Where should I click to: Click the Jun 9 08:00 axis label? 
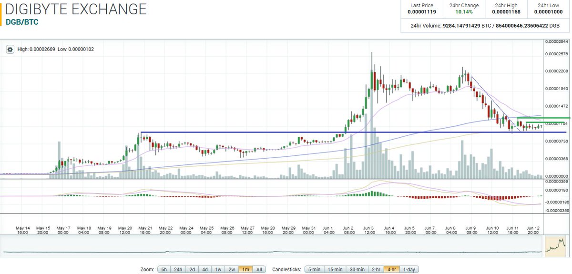[x=471, y=230]
